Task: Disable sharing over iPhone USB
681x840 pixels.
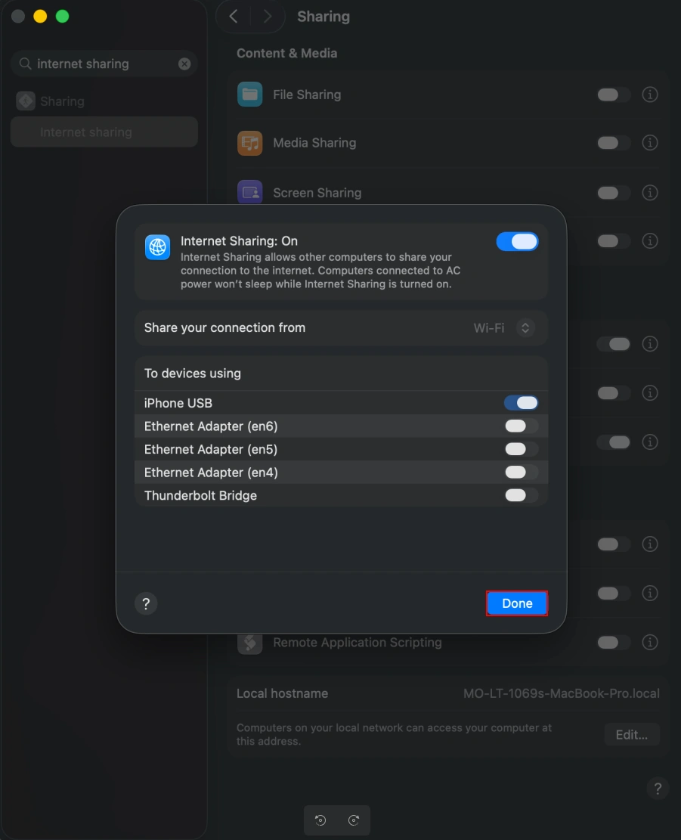Action: click(521, 402)
